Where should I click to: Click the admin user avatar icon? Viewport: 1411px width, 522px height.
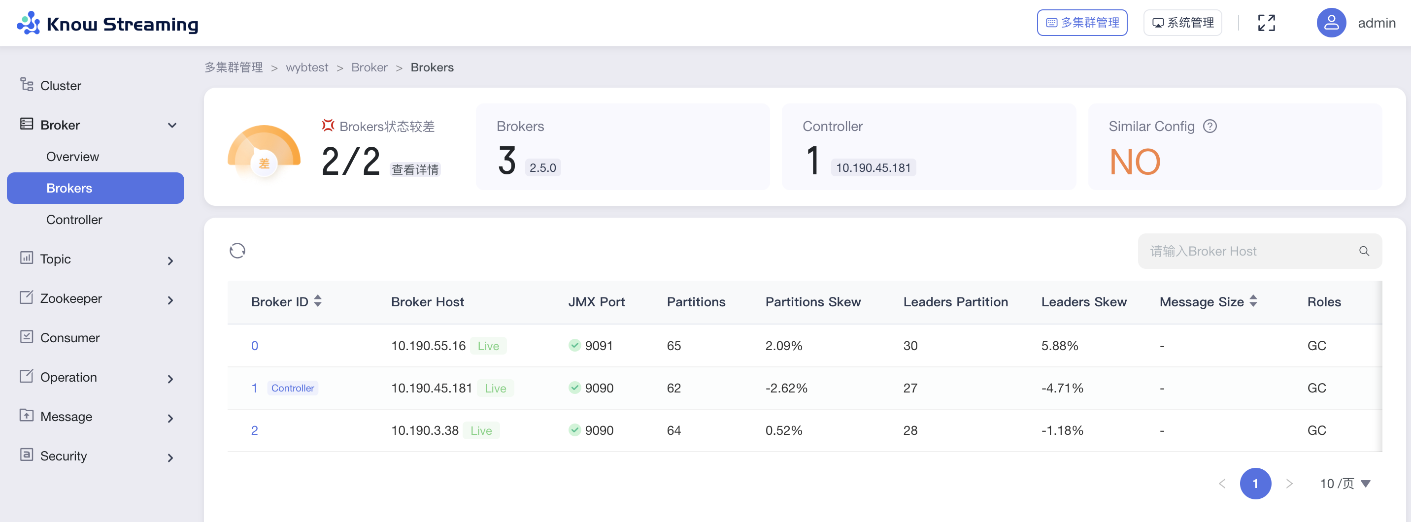pyautogui.click(x=1331, y=23)
